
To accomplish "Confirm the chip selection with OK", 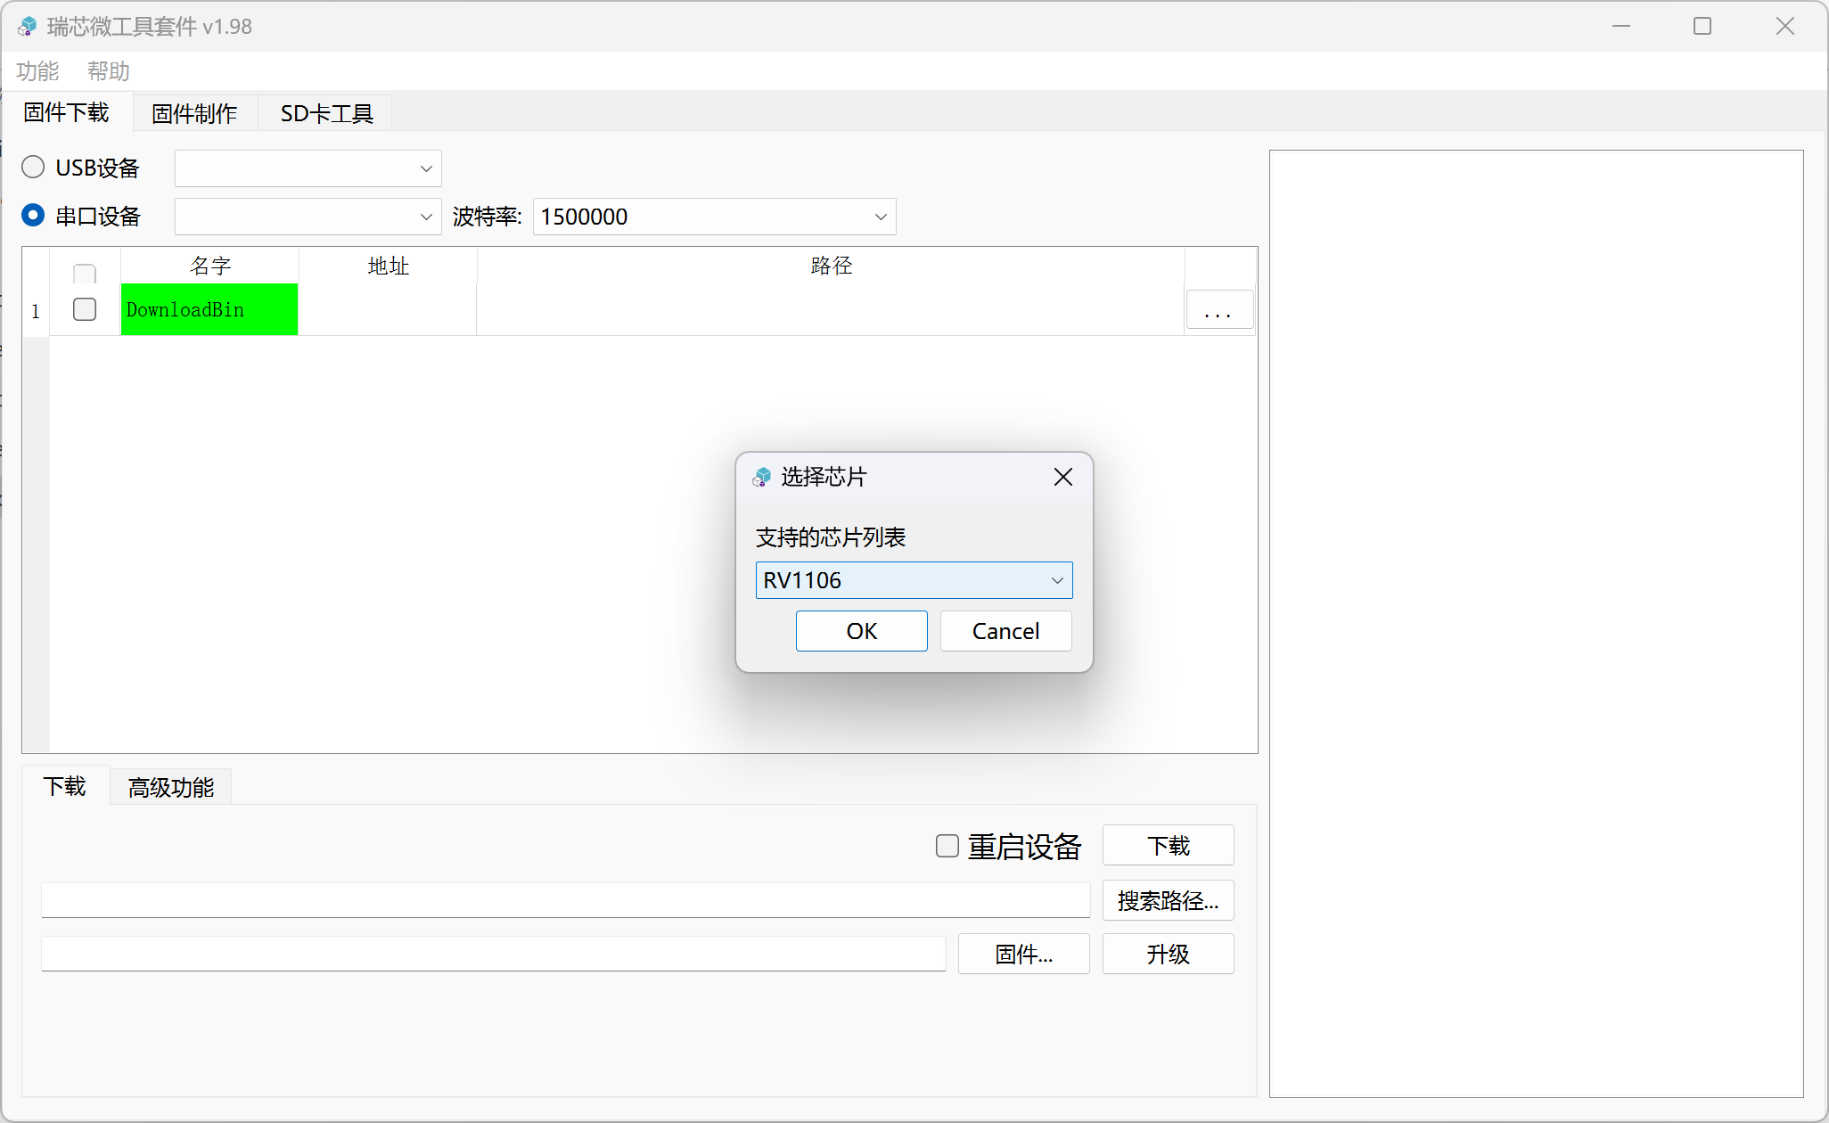I will click(861, 631).
